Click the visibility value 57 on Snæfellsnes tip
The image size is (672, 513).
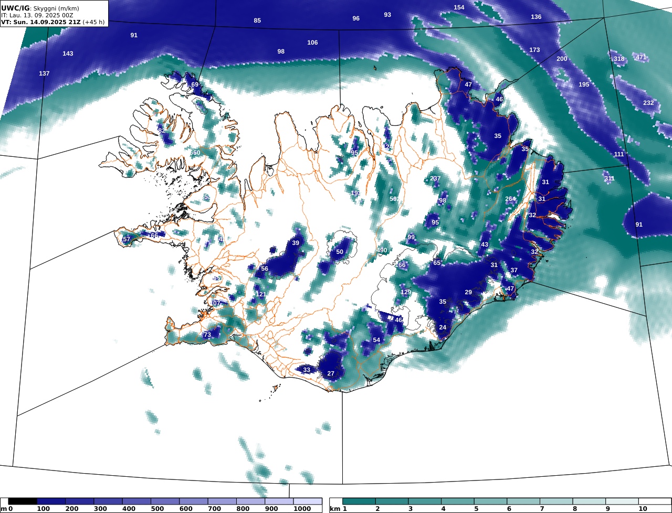point(126,239)
